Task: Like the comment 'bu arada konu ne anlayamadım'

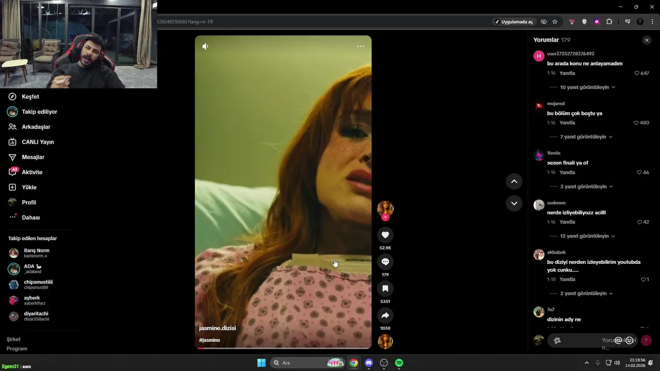Action: click(637, 73)
